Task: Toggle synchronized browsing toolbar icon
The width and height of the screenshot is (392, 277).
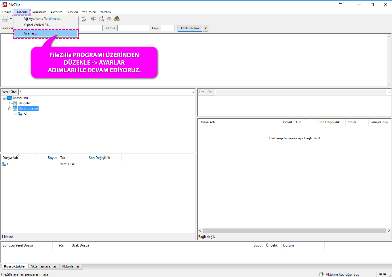Action: click(109, 19)
